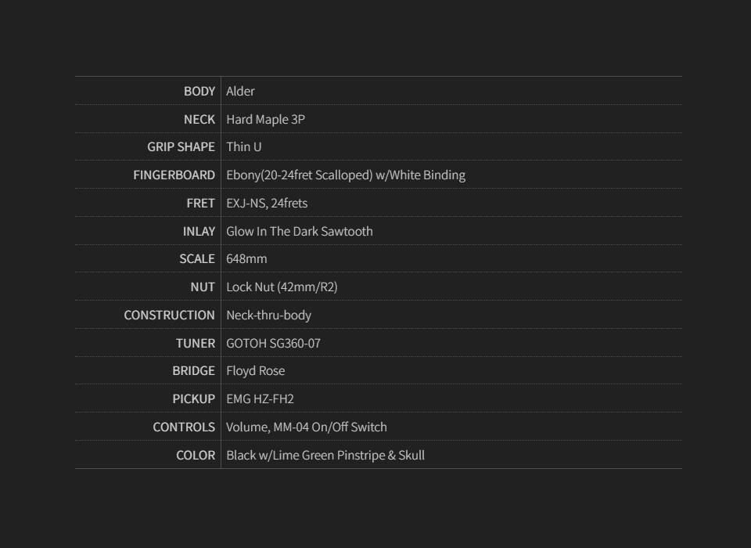Viewport: 751px width, 548px height.
Task: Click the GOTOH SG360-07 tuner value
Action: (x=273, y=343)
